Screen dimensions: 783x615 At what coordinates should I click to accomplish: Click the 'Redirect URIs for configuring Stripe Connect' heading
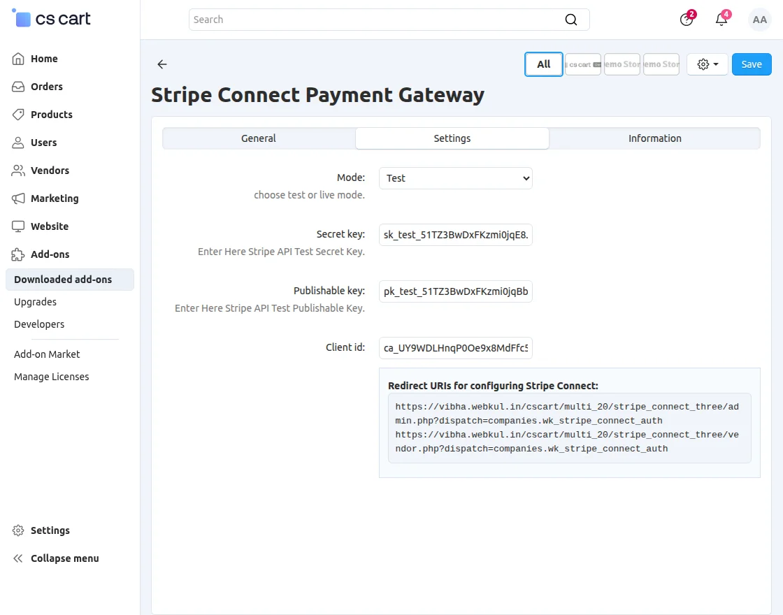click(x=493, y=386)
